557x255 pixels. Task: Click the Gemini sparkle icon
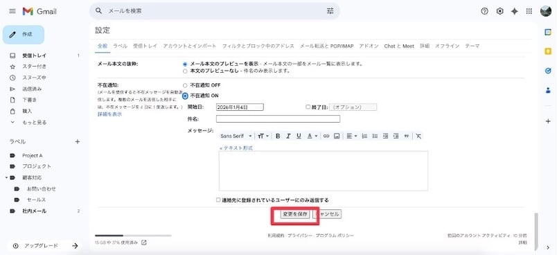[514, 11]
